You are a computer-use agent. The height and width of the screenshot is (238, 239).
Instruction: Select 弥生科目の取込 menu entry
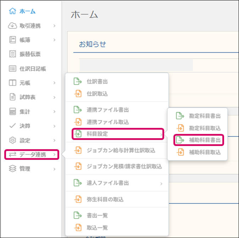point(105,199)
